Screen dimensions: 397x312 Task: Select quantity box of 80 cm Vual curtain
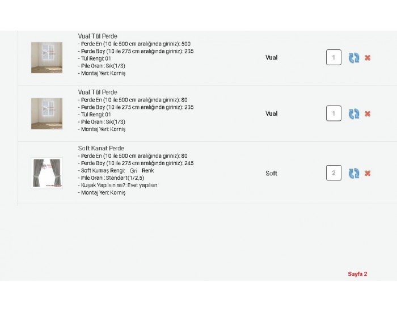pos(333,113)
